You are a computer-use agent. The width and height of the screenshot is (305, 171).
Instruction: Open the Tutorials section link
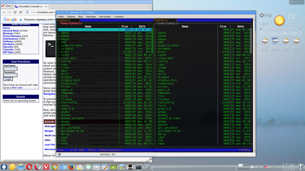point(8,50)
